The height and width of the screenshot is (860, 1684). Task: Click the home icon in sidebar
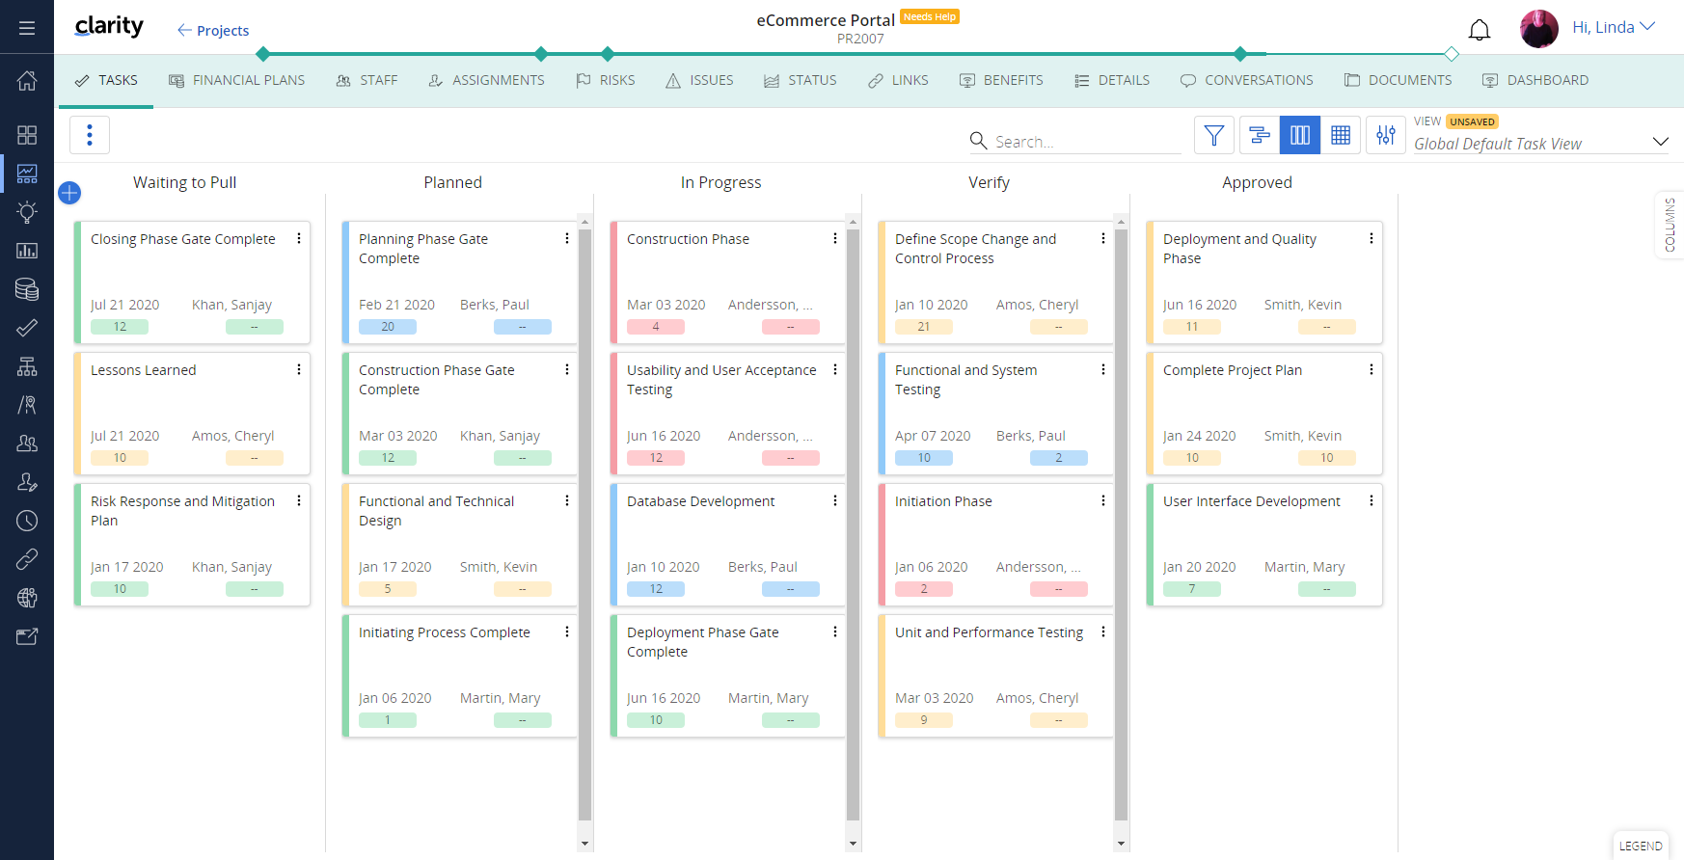[x=27, y=81]
